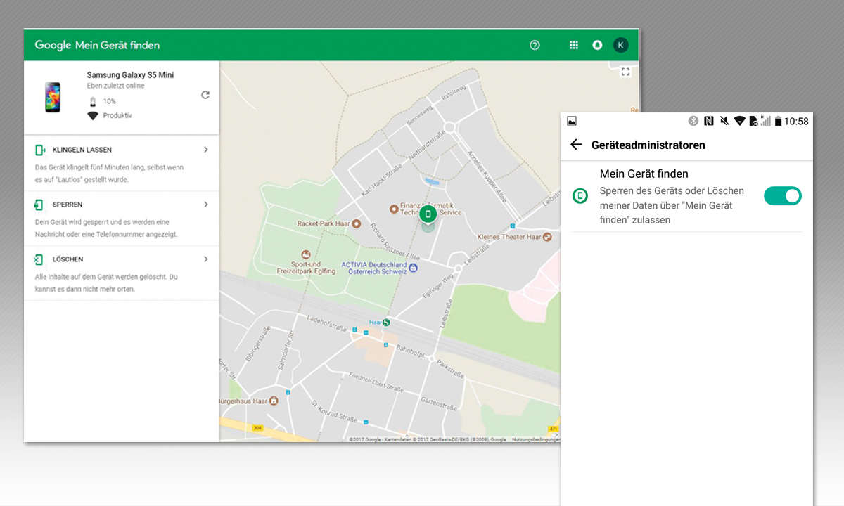
Task: Click Sport-und Freizeitpark Eglfing map pin
Action: click(x=305, y=254)
